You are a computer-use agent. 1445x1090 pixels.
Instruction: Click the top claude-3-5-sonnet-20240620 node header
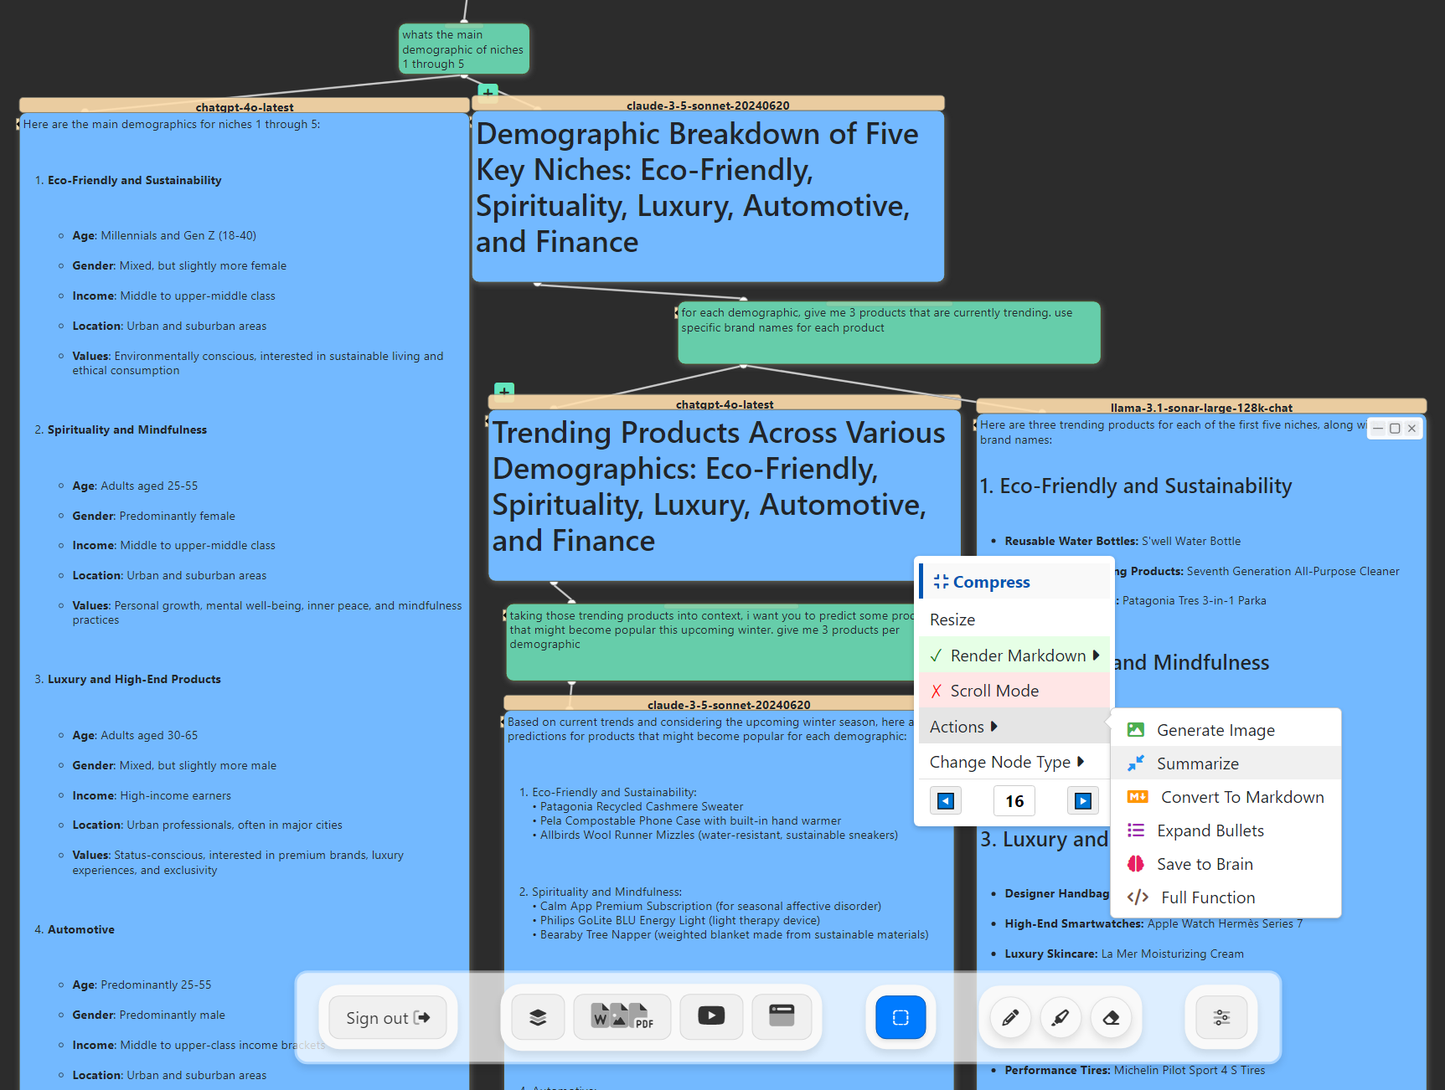(708, 105)
